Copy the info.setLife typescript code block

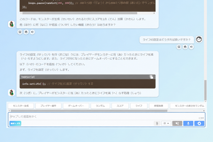pos(151,77)
